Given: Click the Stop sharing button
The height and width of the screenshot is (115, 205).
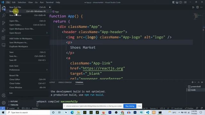Looking at the screenshot, I should [130, 106].
